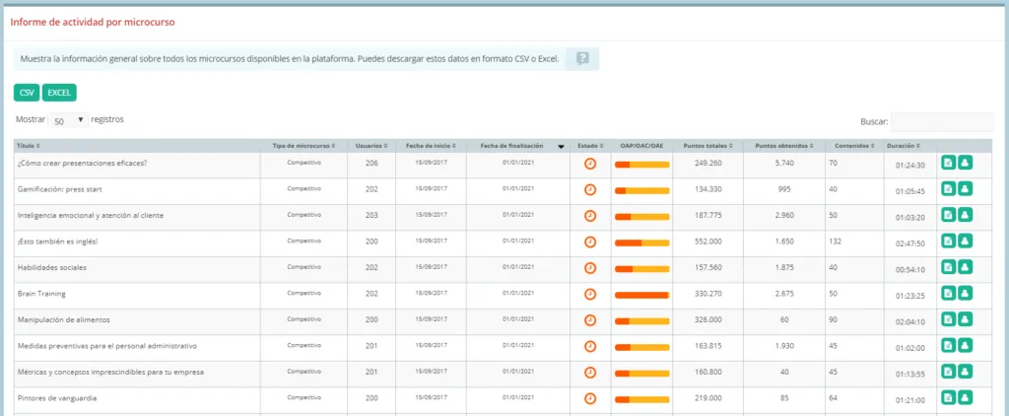Open users icon for Métricas y conceptos row
The image size is (1009, 416).
(965, 371)
